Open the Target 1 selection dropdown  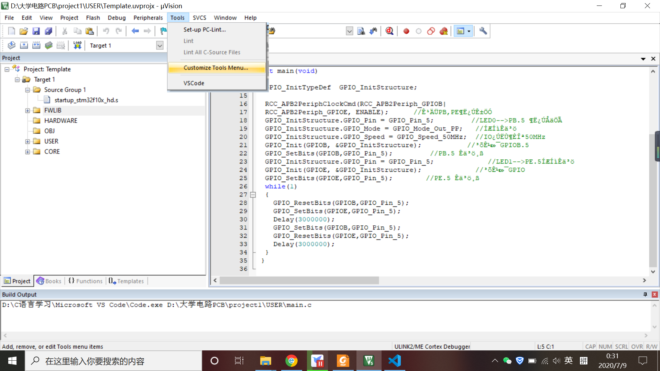click(x=159, y=45)
